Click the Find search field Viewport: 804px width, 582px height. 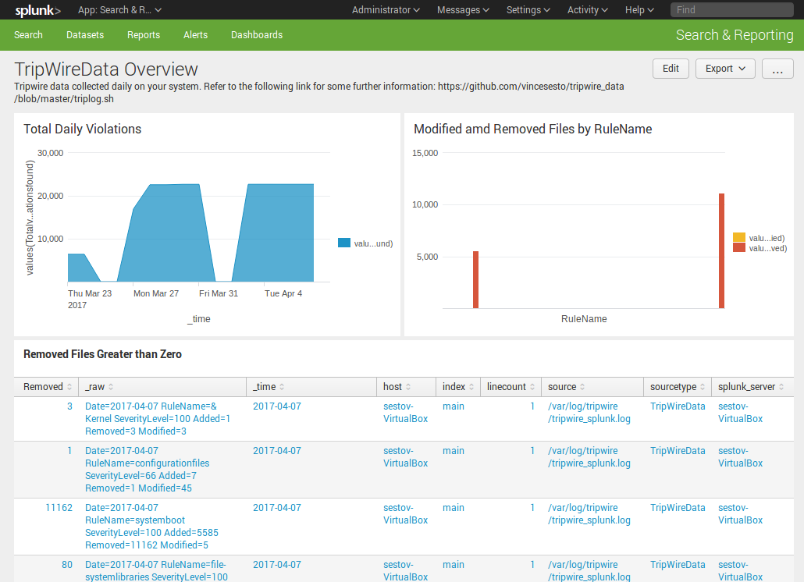point(731,9)
